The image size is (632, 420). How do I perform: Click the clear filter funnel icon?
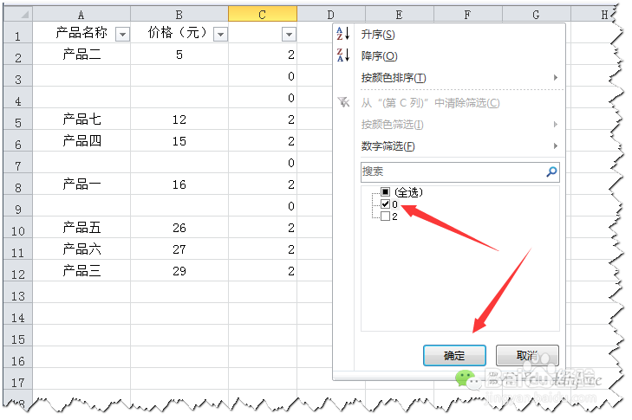pyautogui.click(x=343, y=102)
